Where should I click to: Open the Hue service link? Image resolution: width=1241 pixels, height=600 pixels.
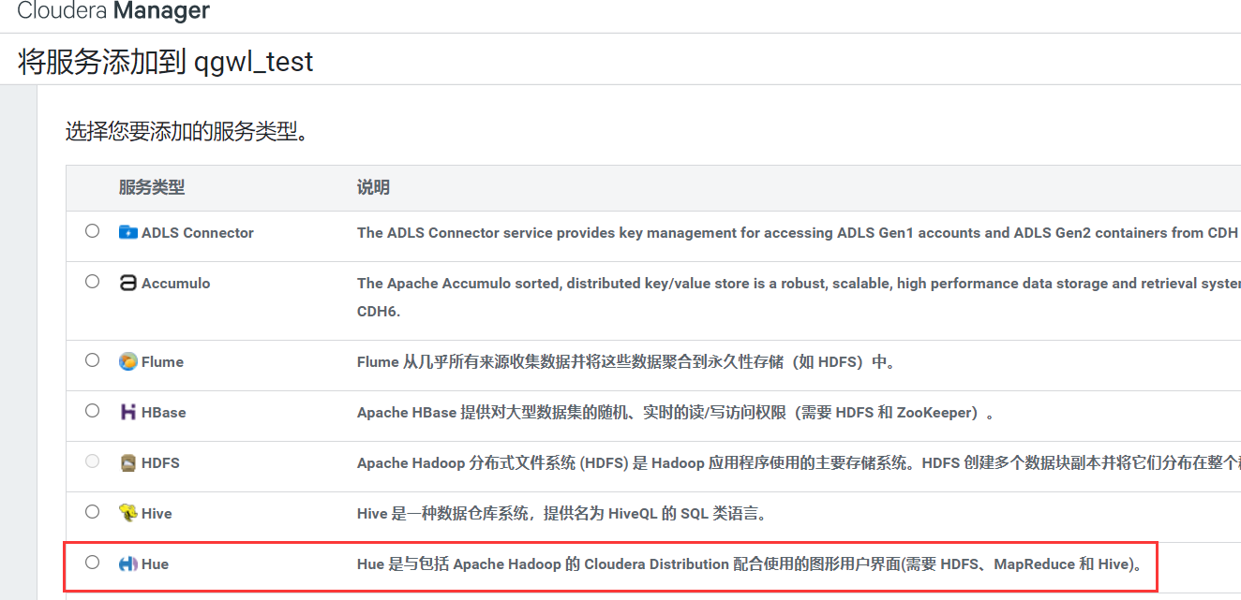154,563
